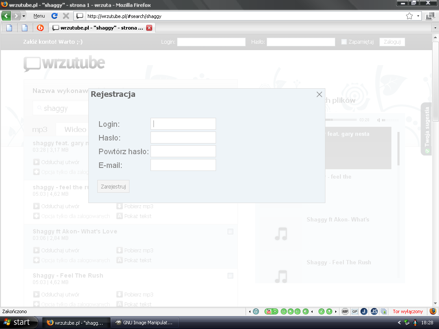Viewport: 439px width, 329px height.
Task: Switch to the orange icon pinned tab
Action: coord(40,28)
